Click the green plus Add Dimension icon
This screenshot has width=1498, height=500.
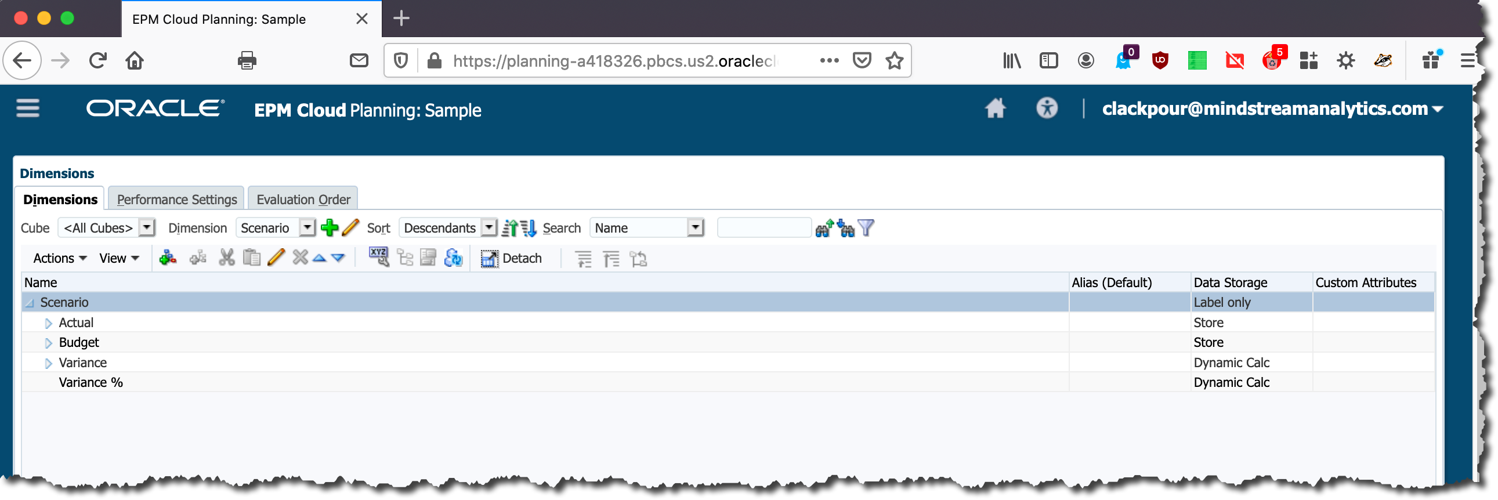click(330, 228)
